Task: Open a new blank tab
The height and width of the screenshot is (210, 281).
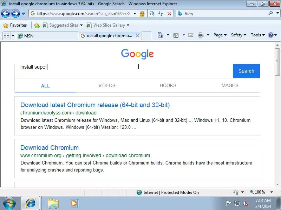Action: 147,36
